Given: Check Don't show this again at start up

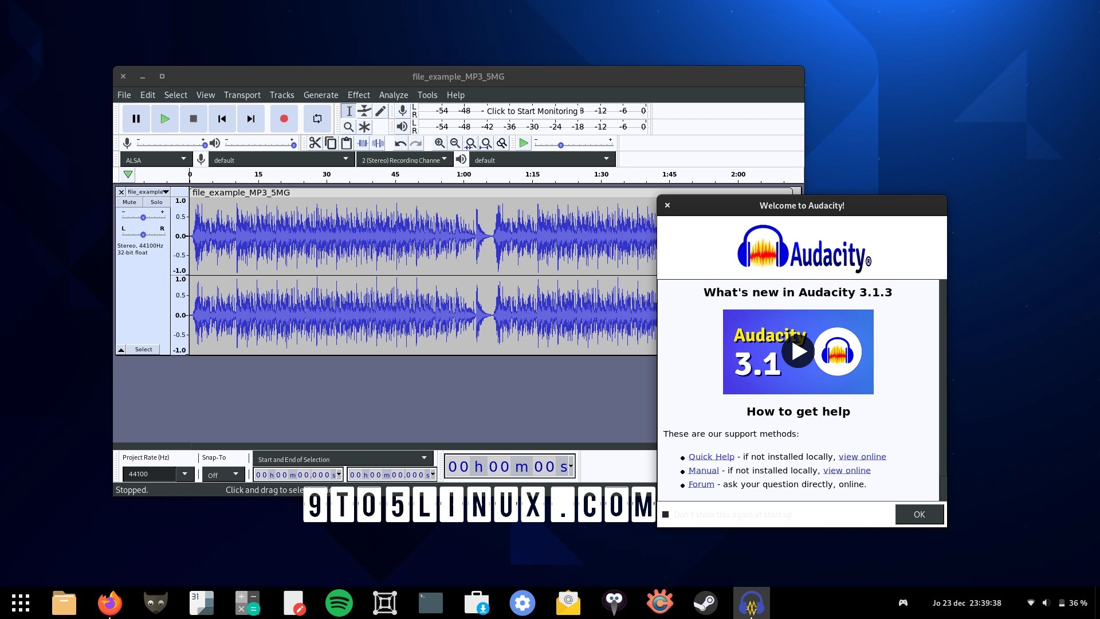Looking at the screenshot, I should coord(665,515).
